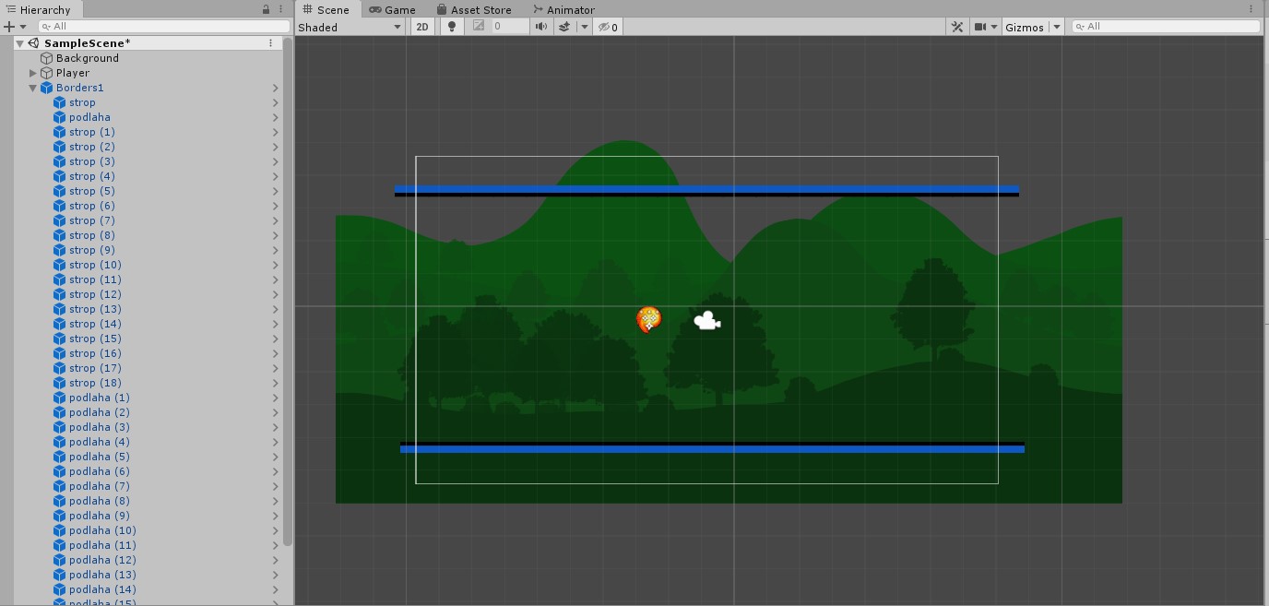
Task: Toggle scene view effects (stars icon)
Action: 565,27
